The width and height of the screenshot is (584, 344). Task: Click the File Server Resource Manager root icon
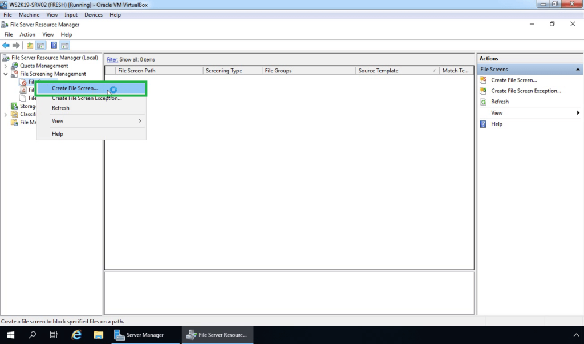[x=6, y=58]
